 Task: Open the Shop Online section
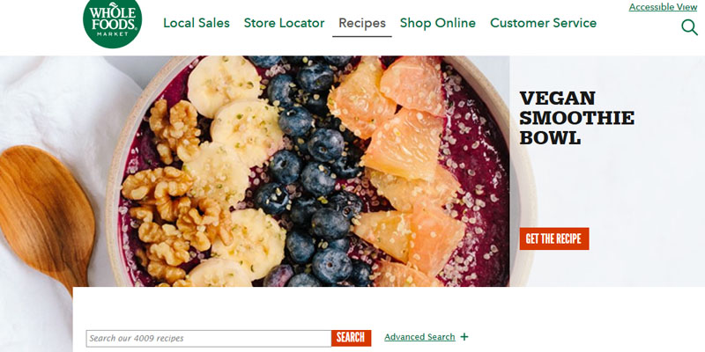tap(438, 23)
